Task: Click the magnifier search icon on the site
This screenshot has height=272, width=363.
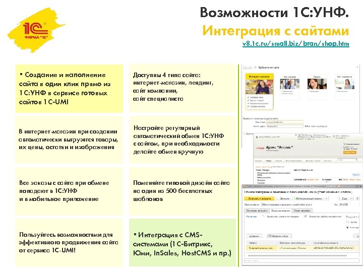Action: click(x=357, y=160)
